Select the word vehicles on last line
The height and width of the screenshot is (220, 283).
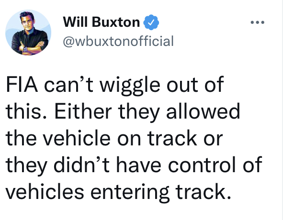pos(45,191)
